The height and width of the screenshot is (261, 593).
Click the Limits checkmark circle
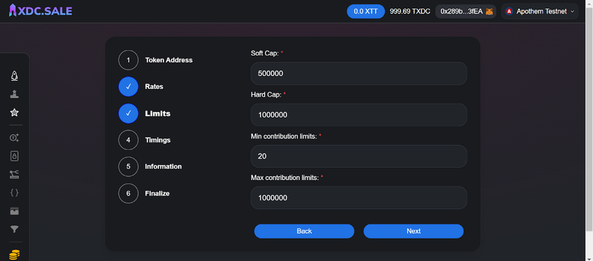click(128, 113)
